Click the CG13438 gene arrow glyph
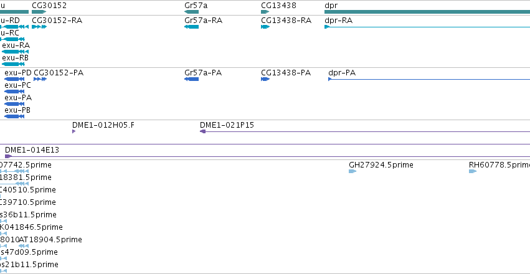 [265, 12]
